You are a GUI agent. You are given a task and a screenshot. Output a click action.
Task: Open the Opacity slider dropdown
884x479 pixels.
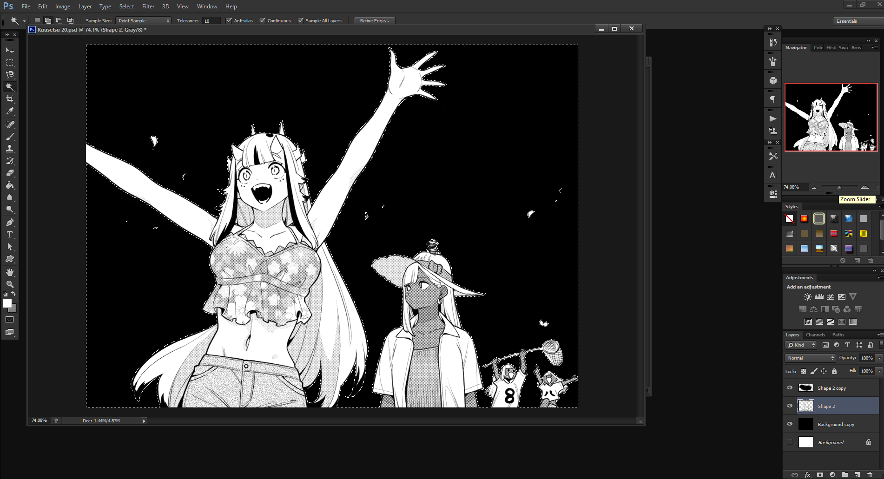point(879,358)
